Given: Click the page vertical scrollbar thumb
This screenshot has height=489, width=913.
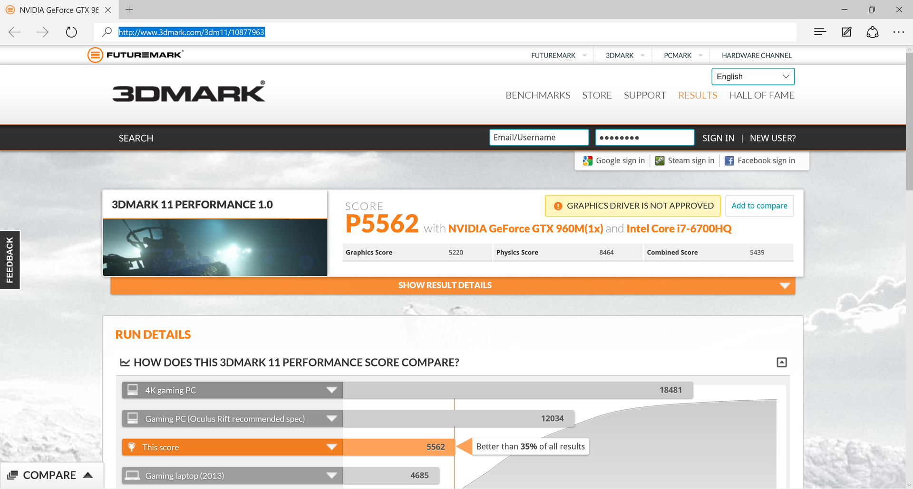Looking at the screenshot, I should click(909, 121).
